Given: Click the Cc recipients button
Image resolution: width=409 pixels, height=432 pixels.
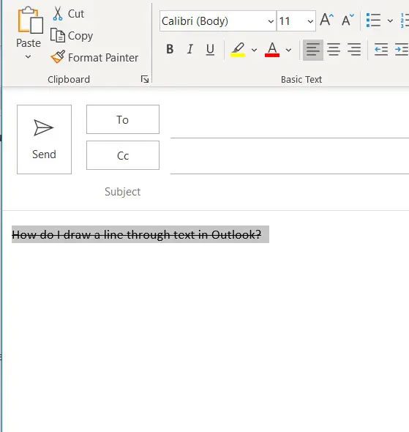Looking at the screenshot, I should 123,155.
